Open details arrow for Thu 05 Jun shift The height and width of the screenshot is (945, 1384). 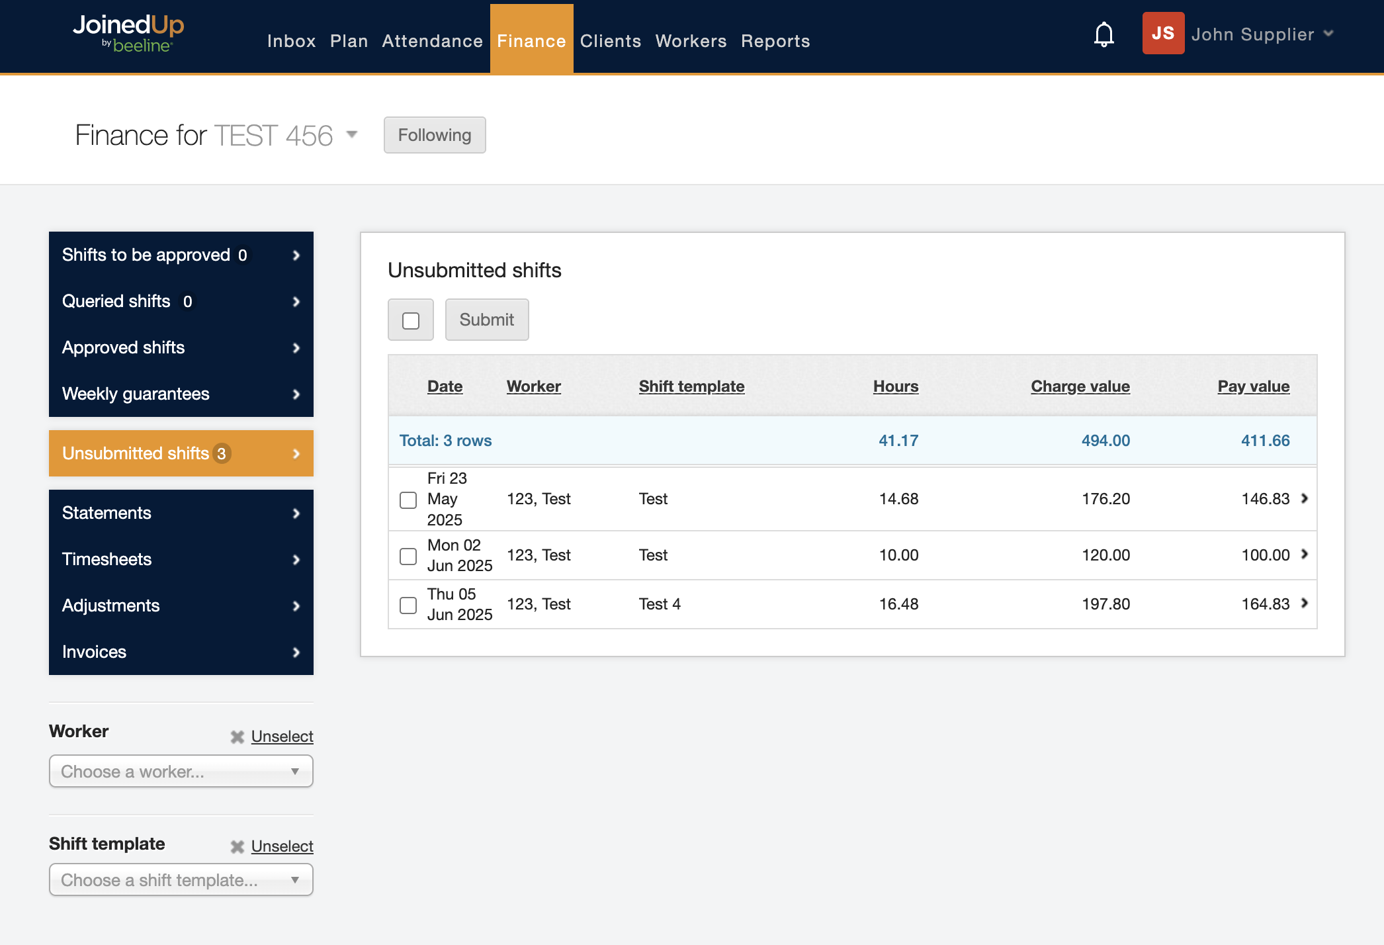click(1305, 604)
